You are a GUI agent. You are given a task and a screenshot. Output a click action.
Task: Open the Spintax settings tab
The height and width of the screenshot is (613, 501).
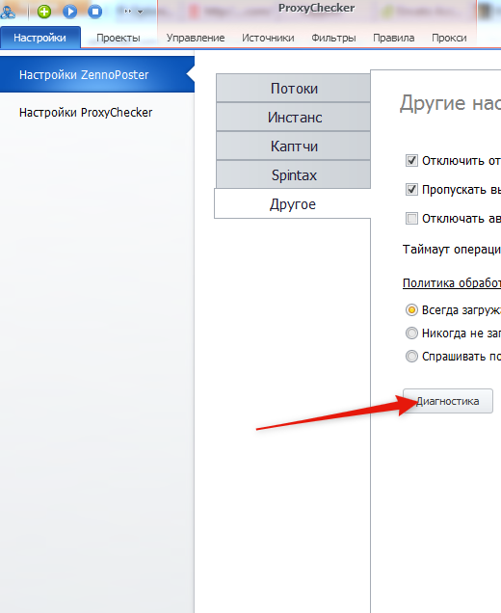[294, 175]
